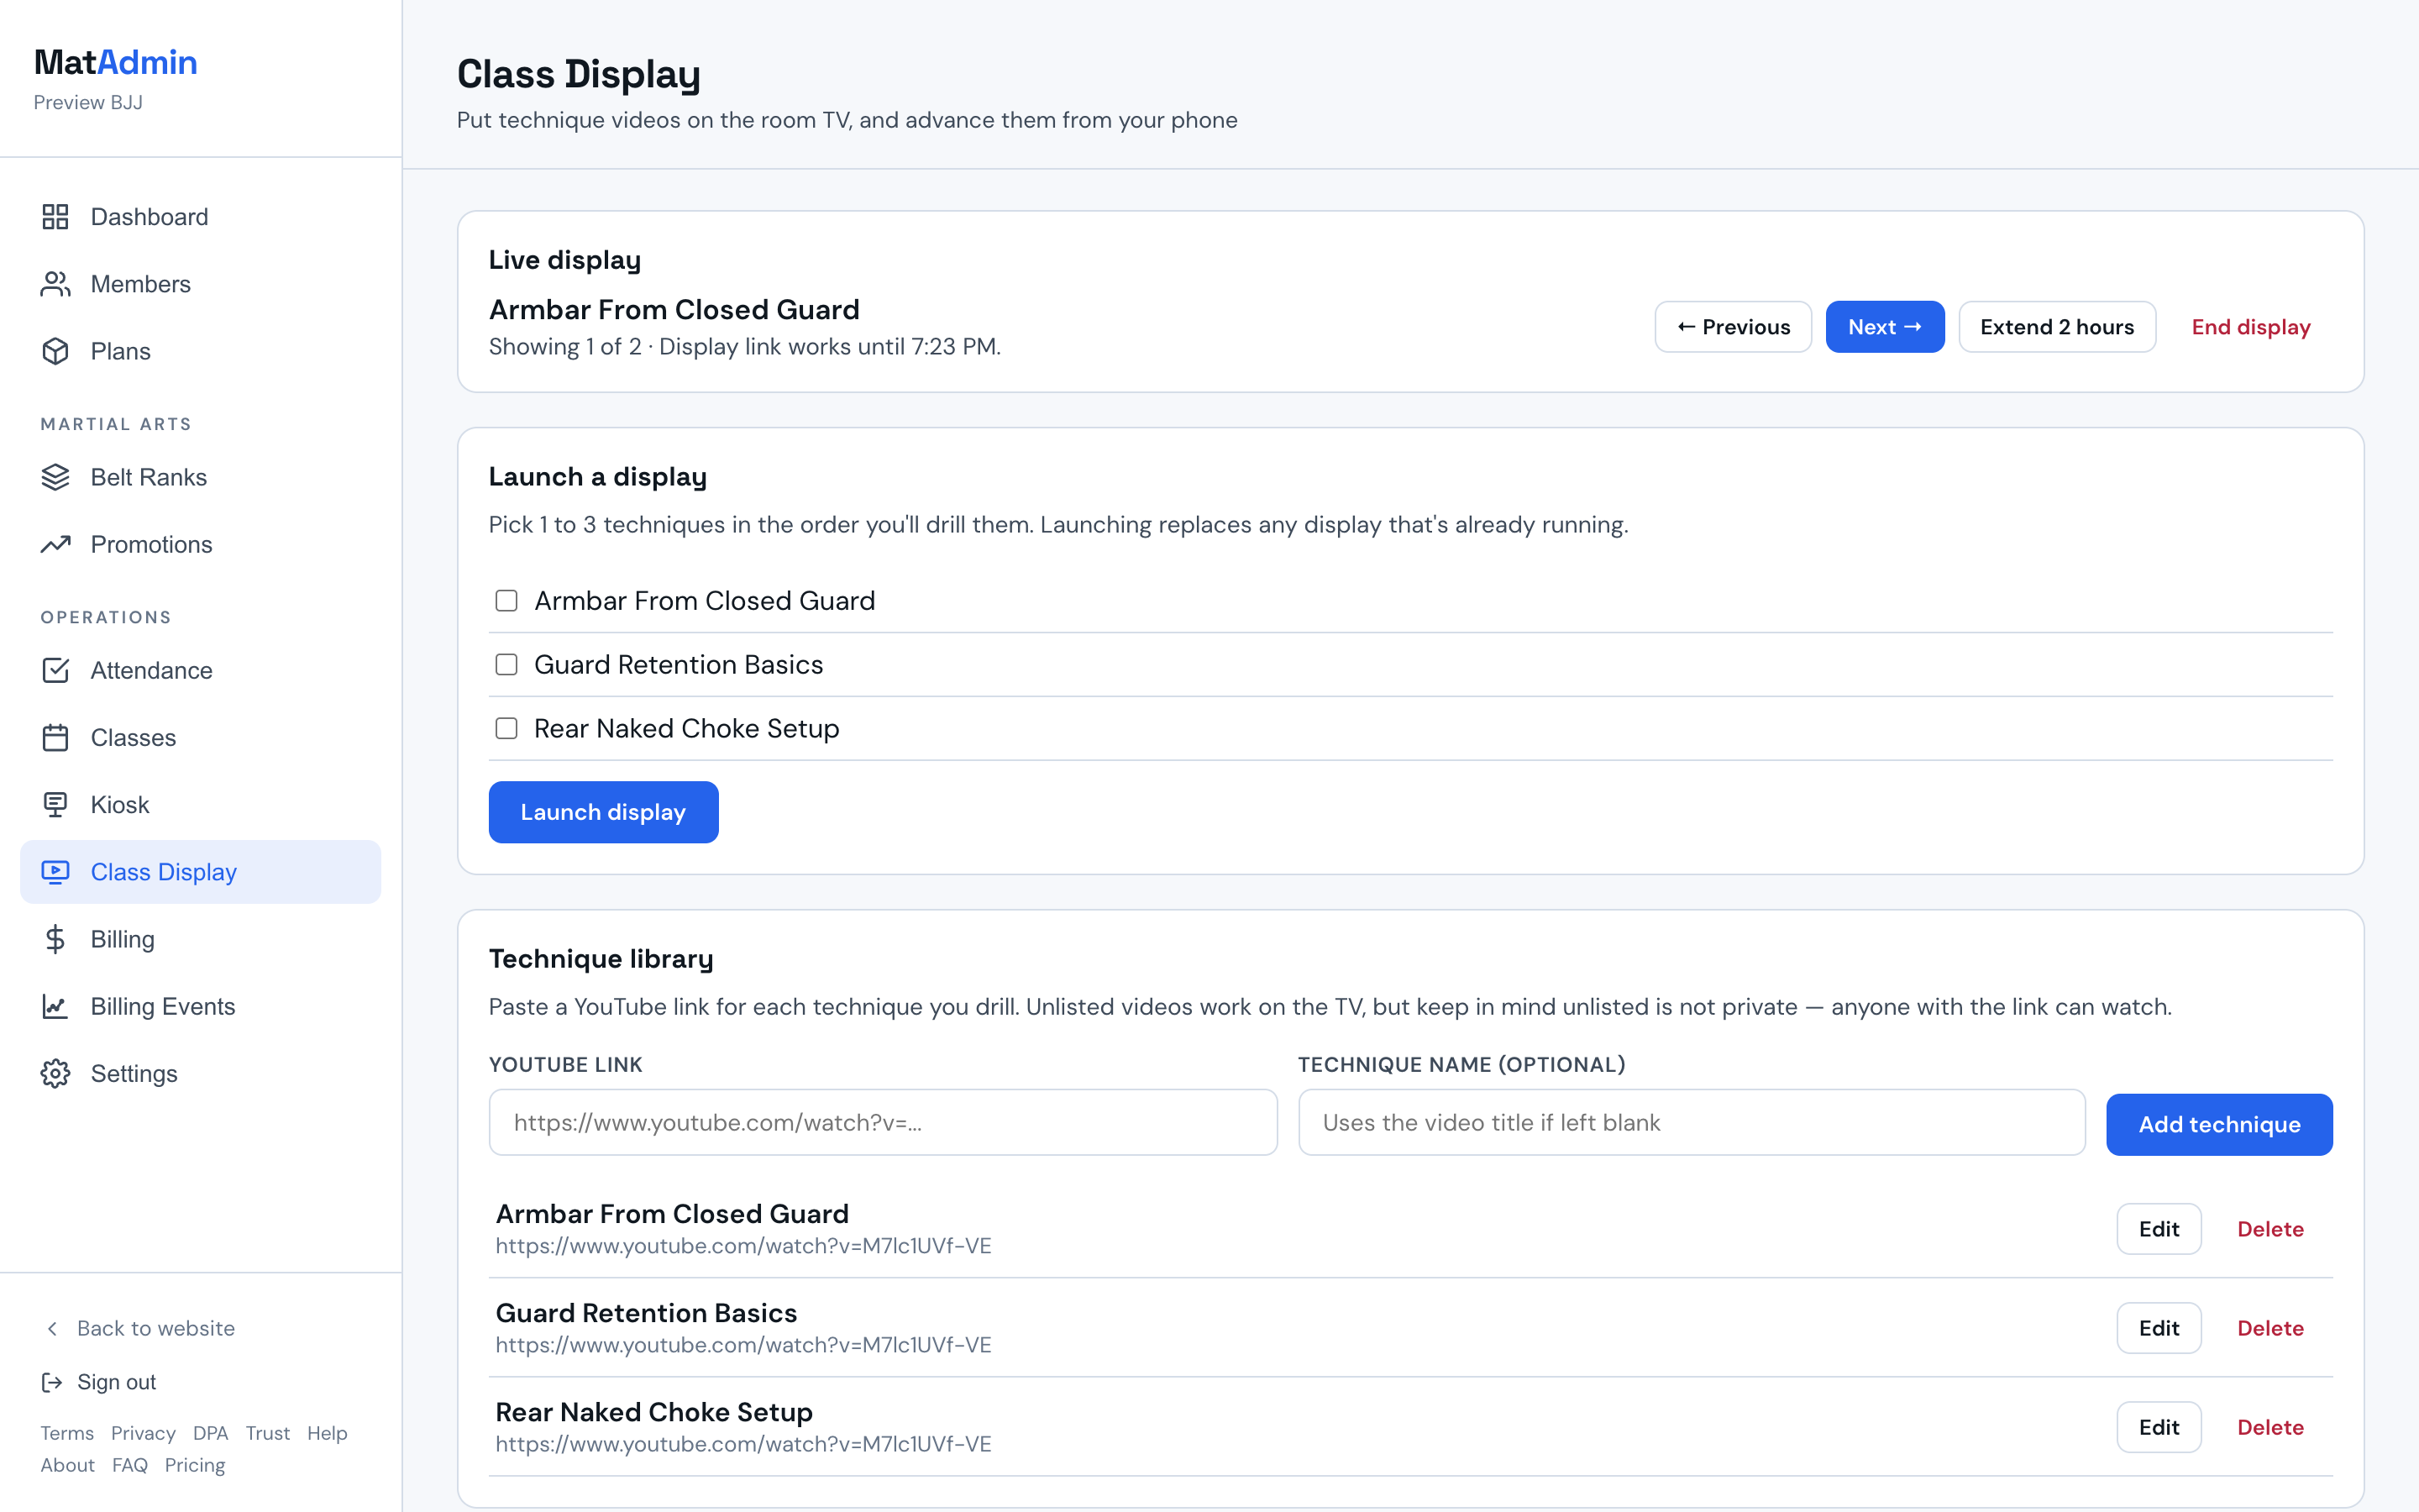
Task: Click the Armbar From Closed Guard library URL
Action: click(743, 1246)
